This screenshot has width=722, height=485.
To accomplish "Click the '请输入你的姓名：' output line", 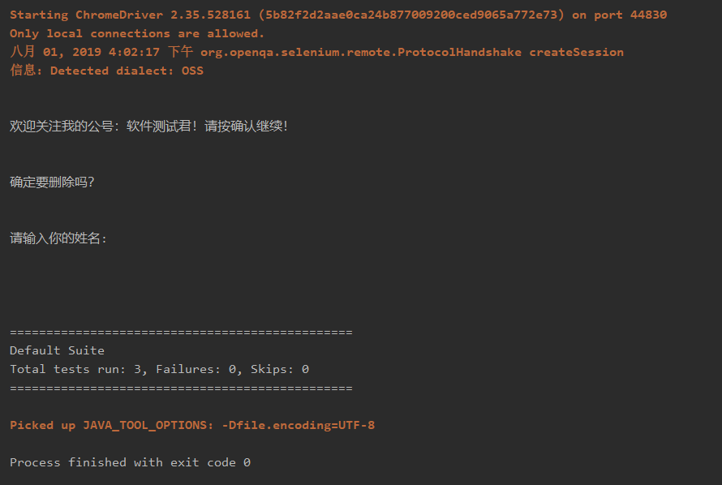I will click(x=58, y=238).
